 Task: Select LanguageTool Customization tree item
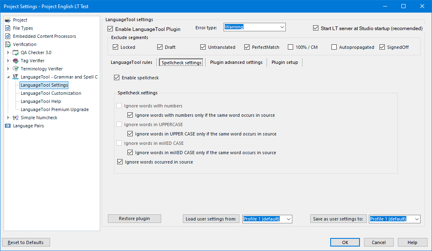coord(51,93)
